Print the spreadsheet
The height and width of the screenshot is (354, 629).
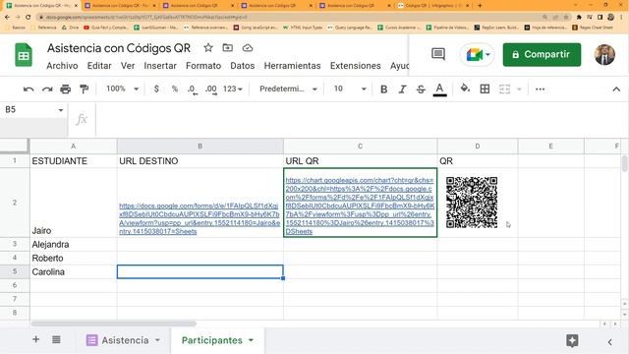[x=66, y=89]
